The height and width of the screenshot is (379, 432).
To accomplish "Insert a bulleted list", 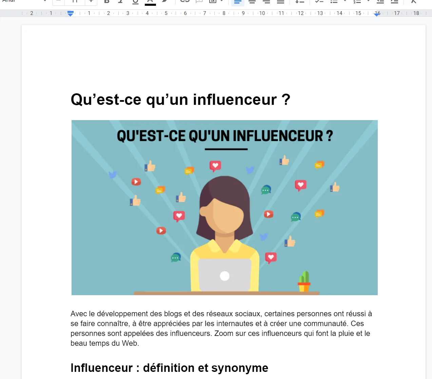I will coord(334,2).
